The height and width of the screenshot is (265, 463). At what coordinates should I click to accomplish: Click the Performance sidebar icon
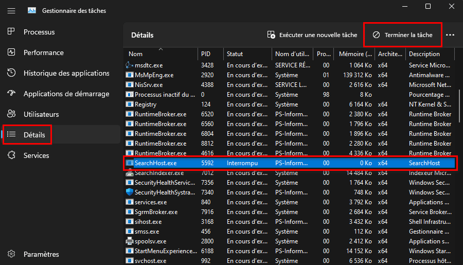(11, 52)
